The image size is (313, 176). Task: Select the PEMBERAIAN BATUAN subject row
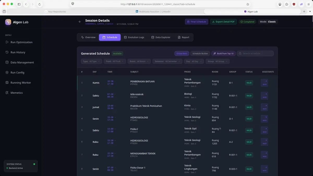click(177, 83)
